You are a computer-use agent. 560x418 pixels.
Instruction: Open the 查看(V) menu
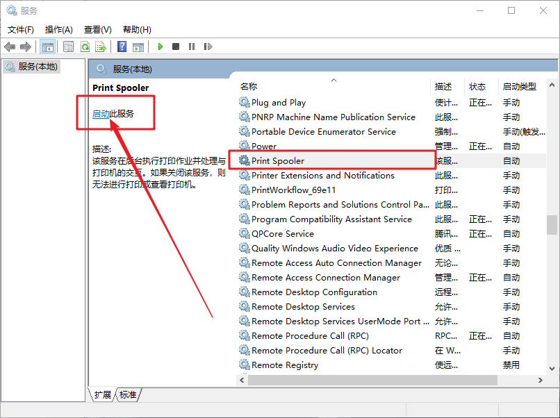pyautogui.click(x=98, y=29)
